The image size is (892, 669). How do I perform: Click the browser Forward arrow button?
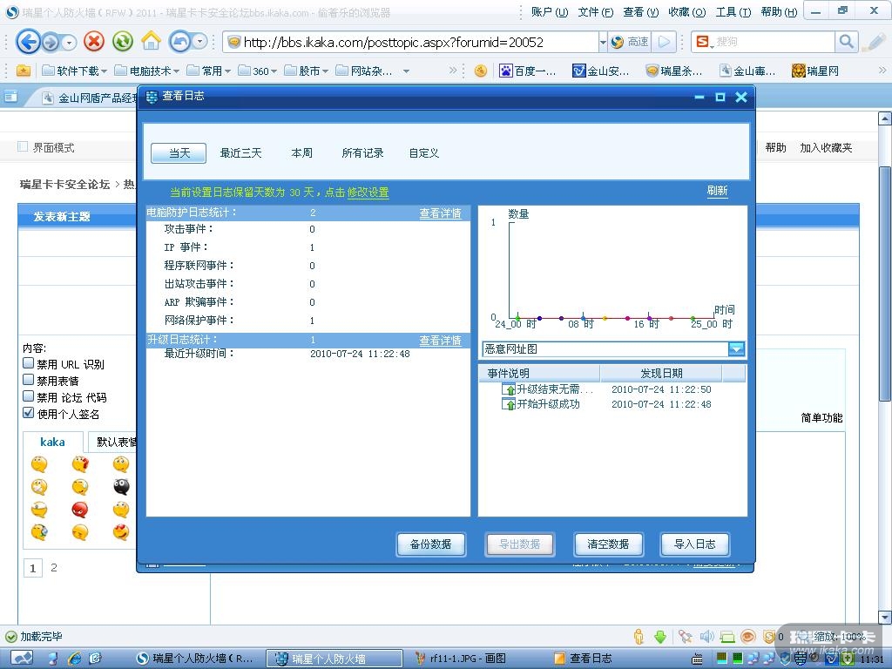pyautogui.click(x=51, y=42)
